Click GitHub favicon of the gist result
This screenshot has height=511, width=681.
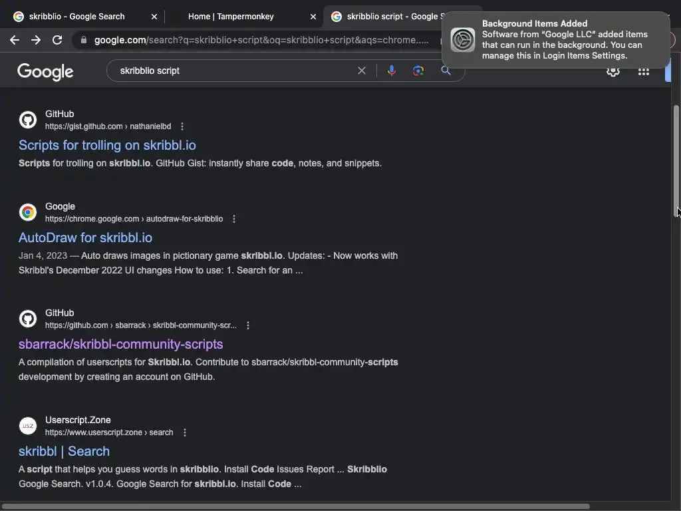pos(28,120)
